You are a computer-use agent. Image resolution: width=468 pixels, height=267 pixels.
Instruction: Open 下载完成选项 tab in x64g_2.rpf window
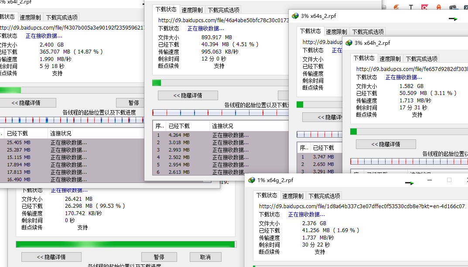pos(325,196)
